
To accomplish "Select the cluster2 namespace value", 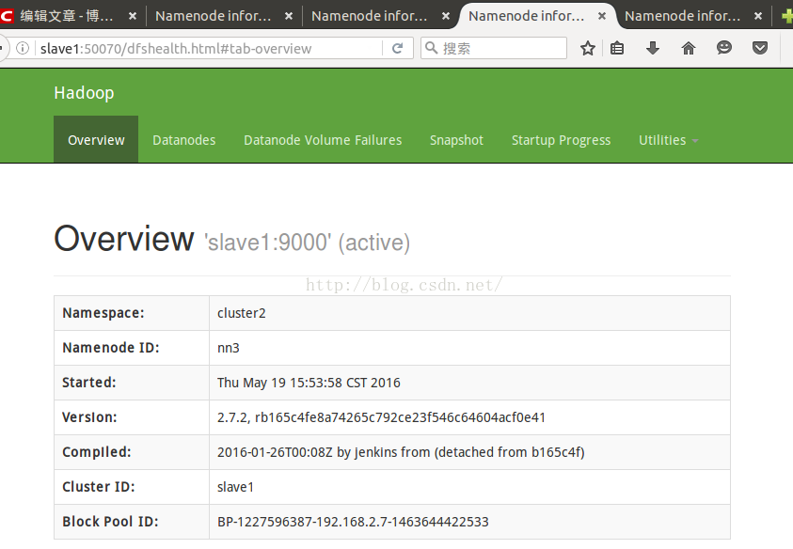I will [x=241, y=313].
